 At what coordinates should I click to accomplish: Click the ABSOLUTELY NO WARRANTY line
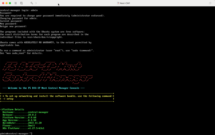coord(46,42)
